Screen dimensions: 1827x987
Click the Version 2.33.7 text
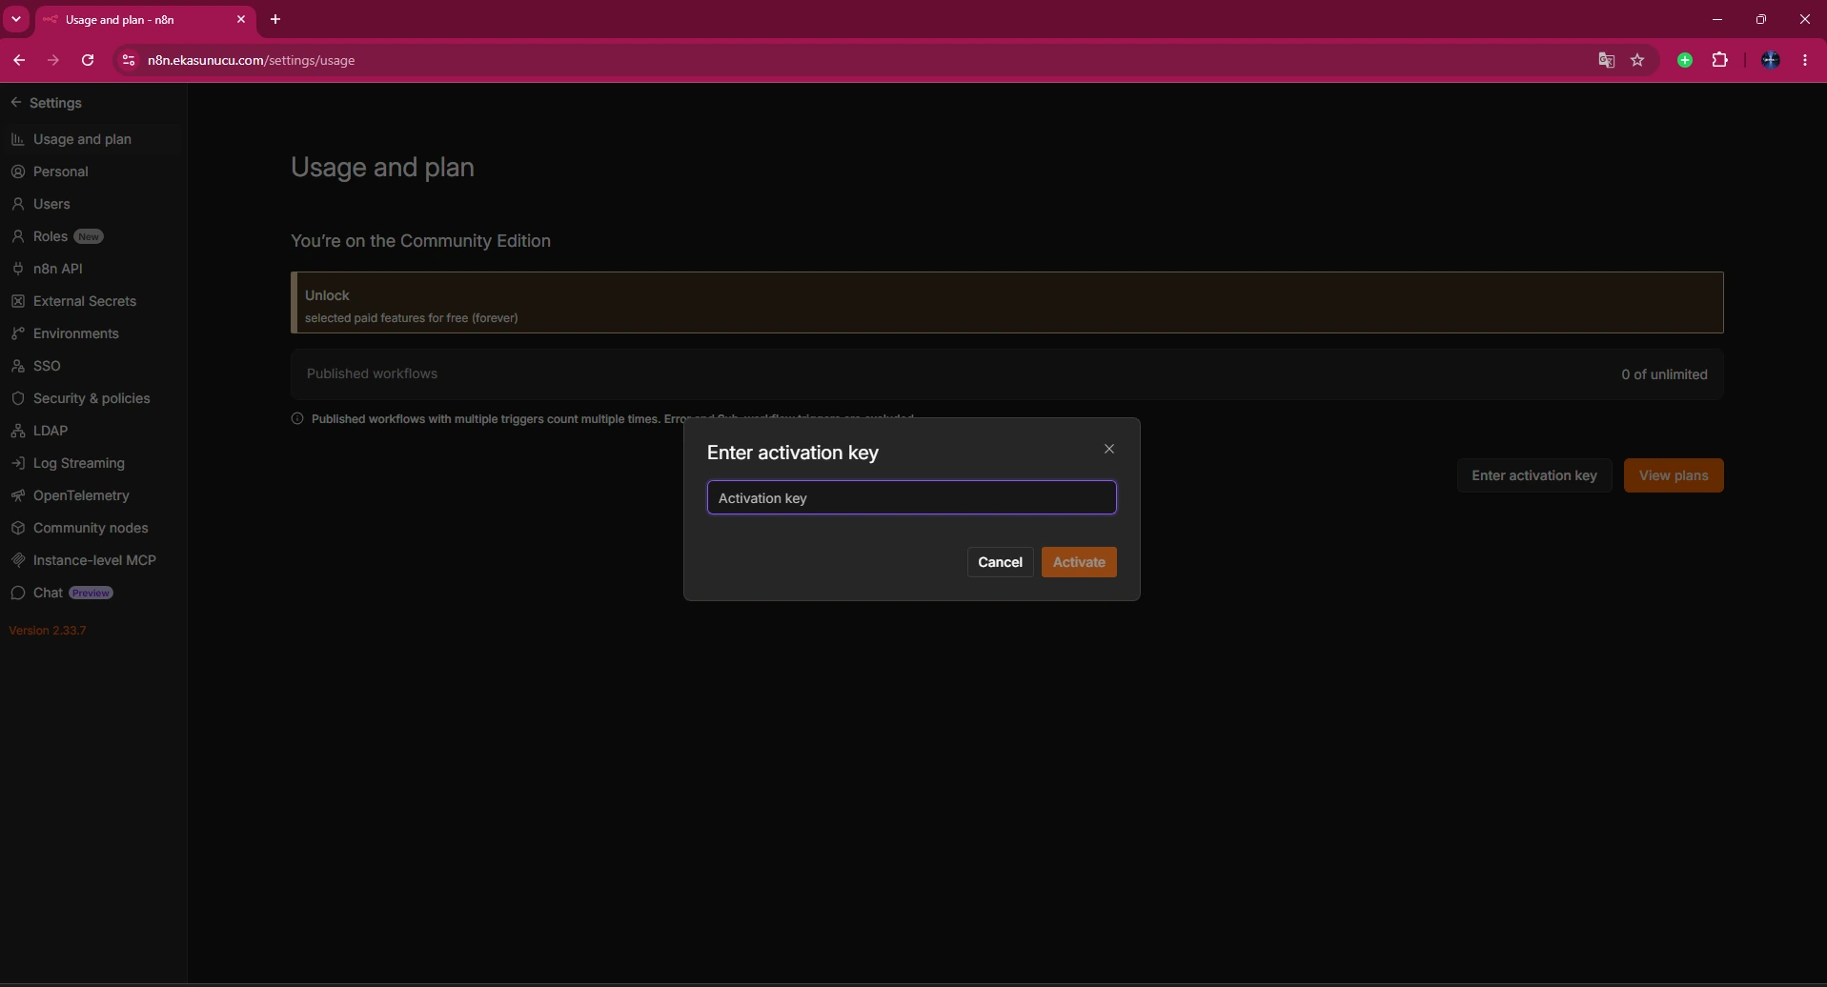point(48,631)
